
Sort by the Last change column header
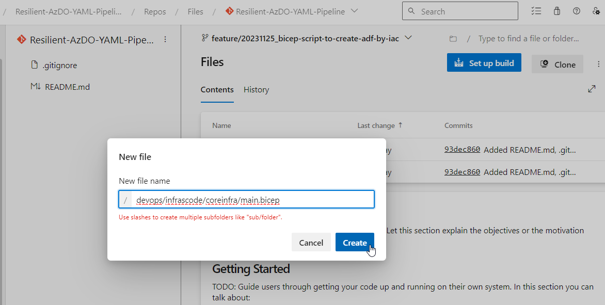376,125
